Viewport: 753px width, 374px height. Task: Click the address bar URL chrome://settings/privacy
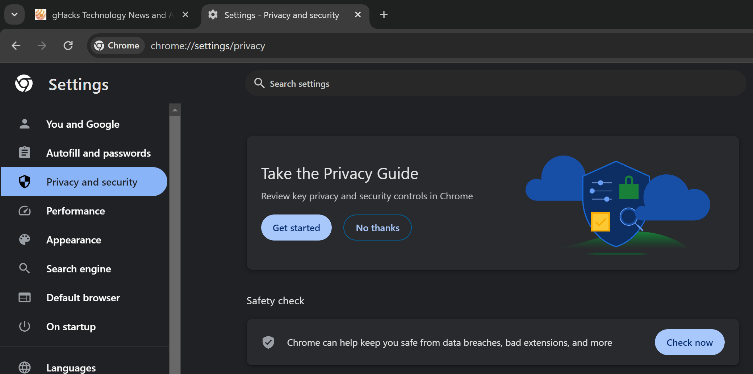(x=208, y=46)
